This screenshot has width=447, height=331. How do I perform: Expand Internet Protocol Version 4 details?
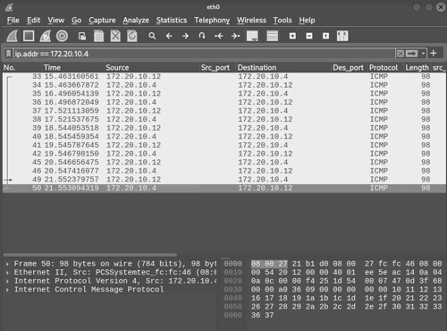(7, 281)
